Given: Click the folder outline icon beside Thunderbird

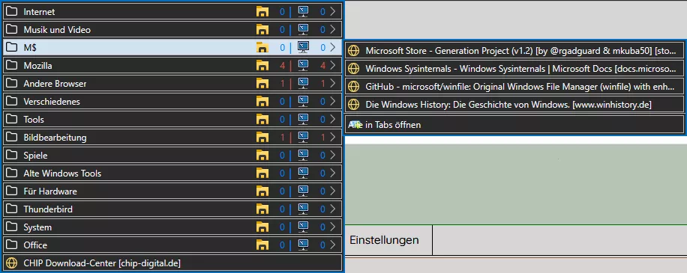Looking at the screenshot, I should [x=11, y=209].
